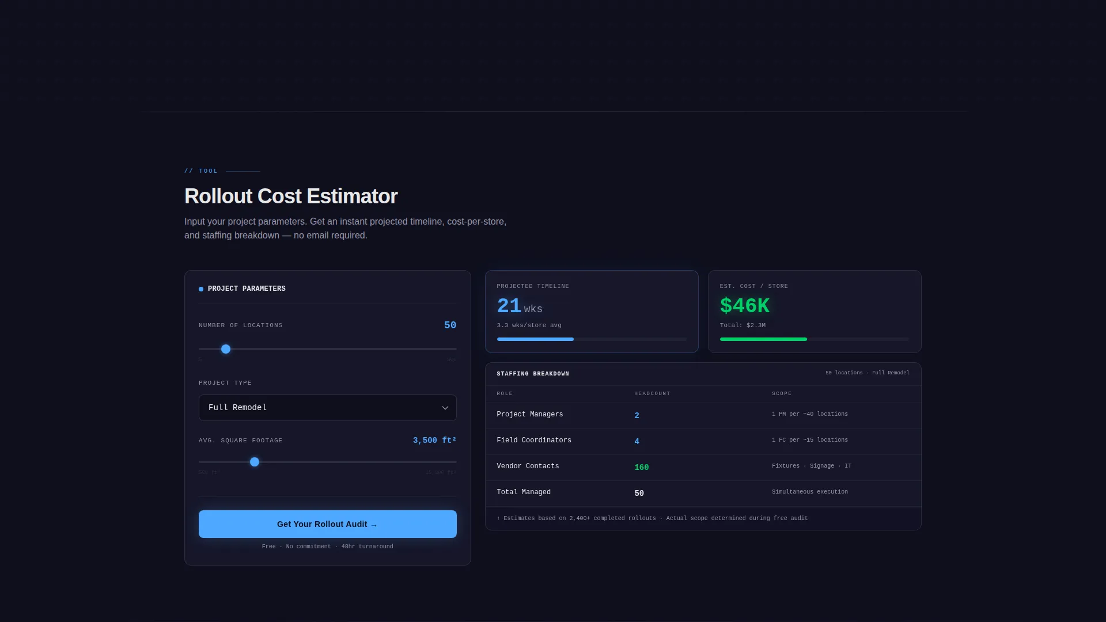The width and height of the screenshot is (1106, 622).
Task: Click the Est. Cost green progress bar
Action: pyautogui.click(x=763, y=339)
